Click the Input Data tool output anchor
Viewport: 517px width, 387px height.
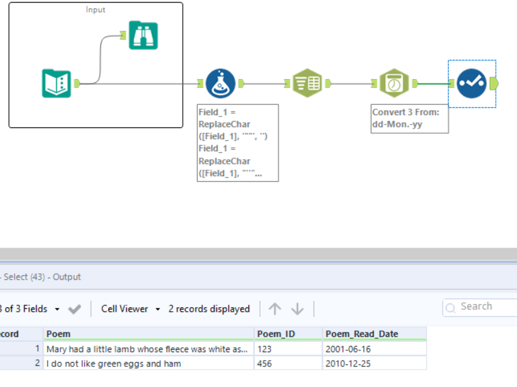tap(77, 84)
